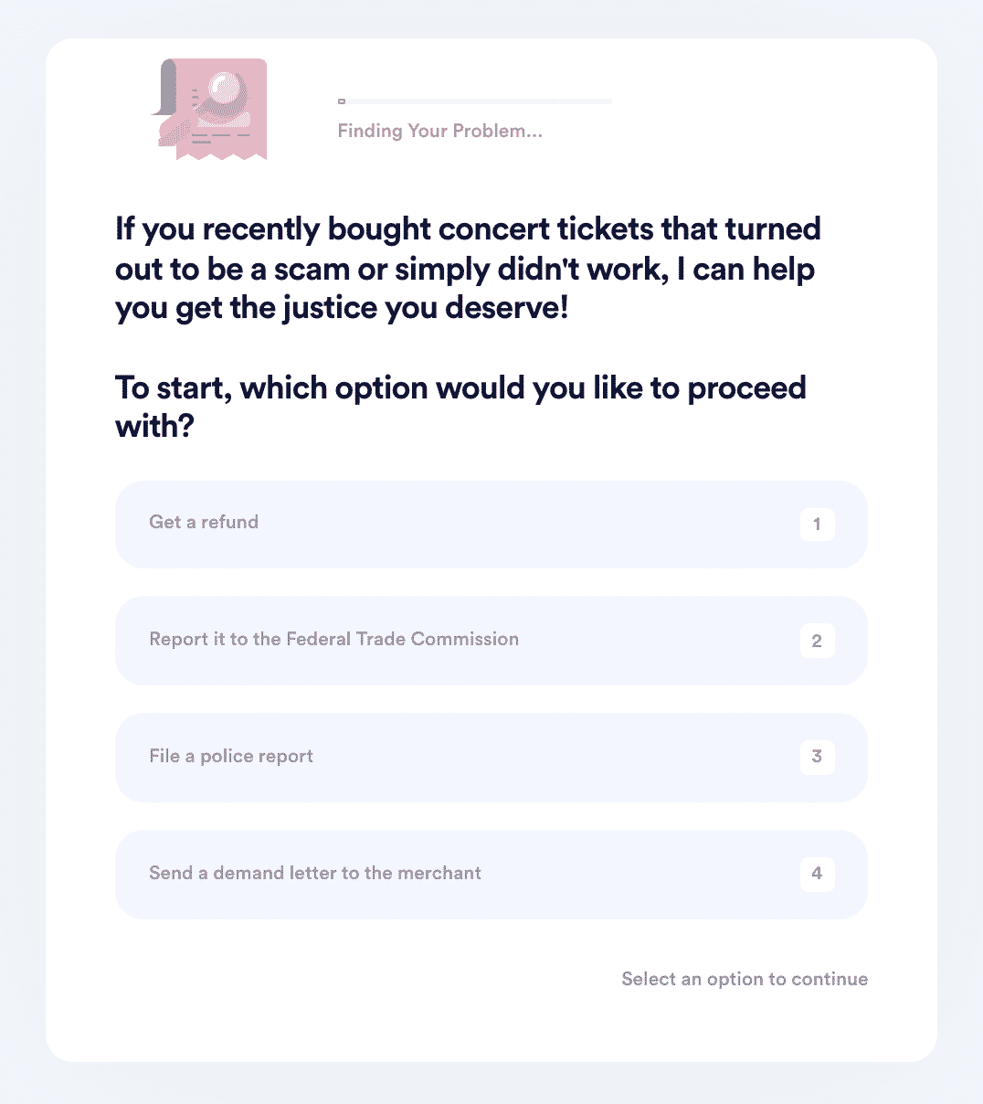Image resolution: width=983 pixels, height=1104 pixels.
Task: Click the number 1 shortcut badge
Action: (x=817, y=525)
